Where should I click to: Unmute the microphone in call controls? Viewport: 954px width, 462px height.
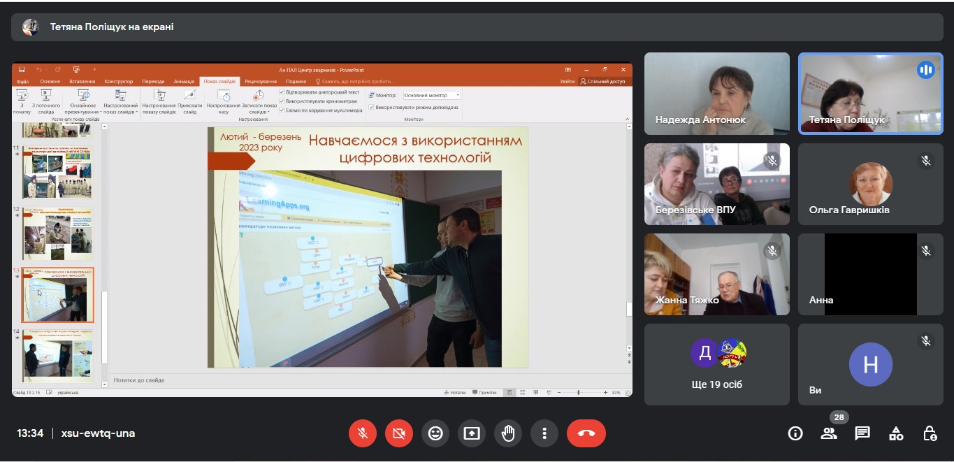click(363, 433)
